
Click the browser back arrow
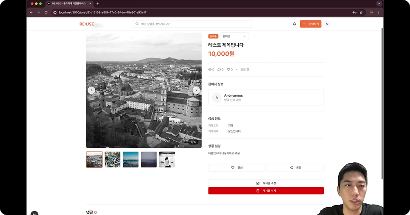tap(31, 13)
